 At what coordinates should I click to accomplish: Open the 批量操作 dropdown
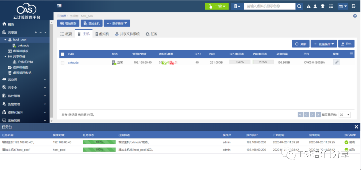[324, 44]
